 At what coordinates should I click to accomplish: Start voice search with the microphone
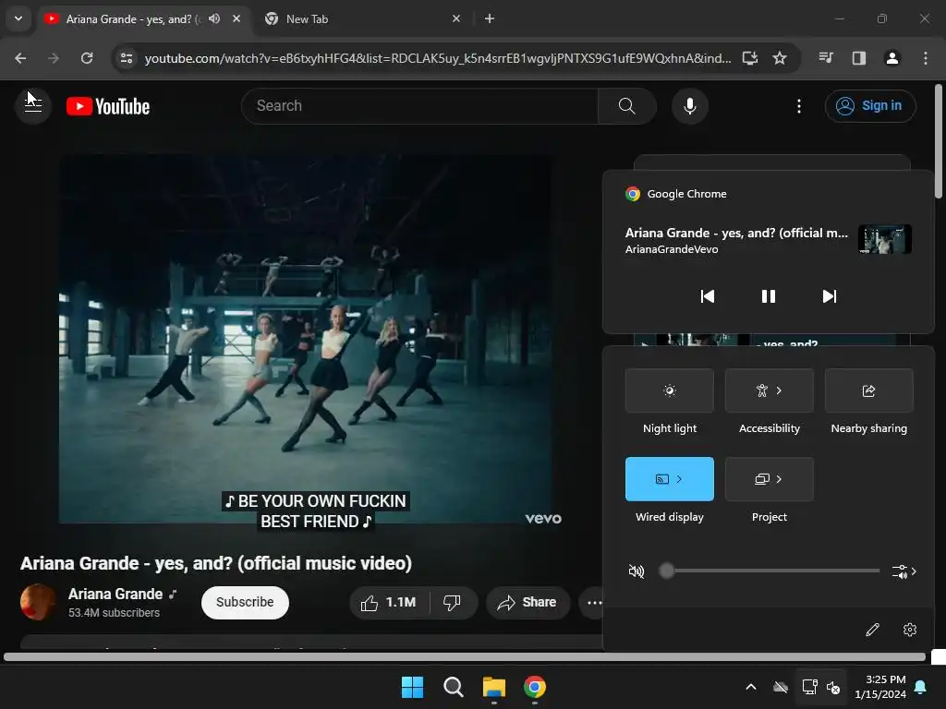[689, 106]
